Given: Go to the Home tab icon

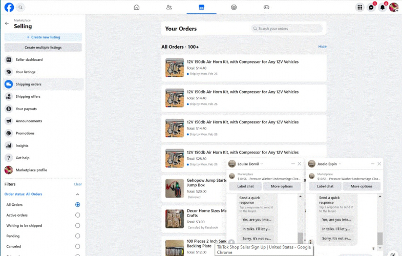Looking at the screenshot, I should (x=137, y=7).
